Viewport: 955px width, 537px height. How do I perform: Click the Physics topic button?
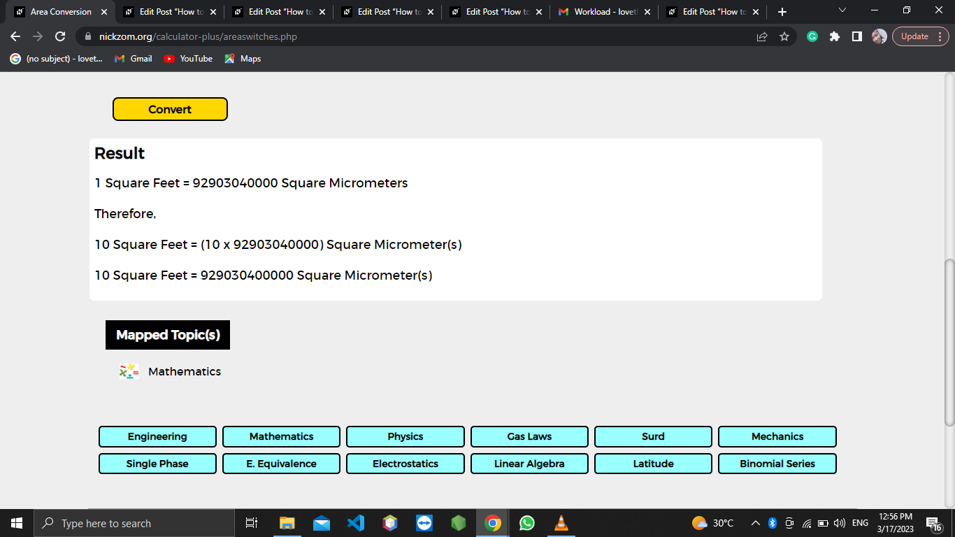tap(405, 436)
